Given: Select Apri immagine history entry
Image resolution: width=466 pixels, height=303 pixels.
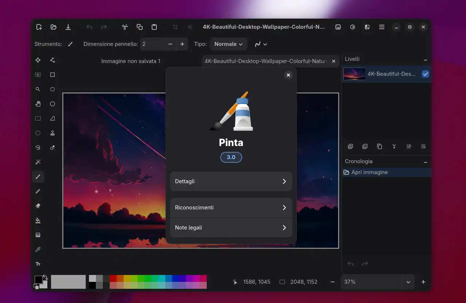Looking at the screenshot, I should coord(387,172).
